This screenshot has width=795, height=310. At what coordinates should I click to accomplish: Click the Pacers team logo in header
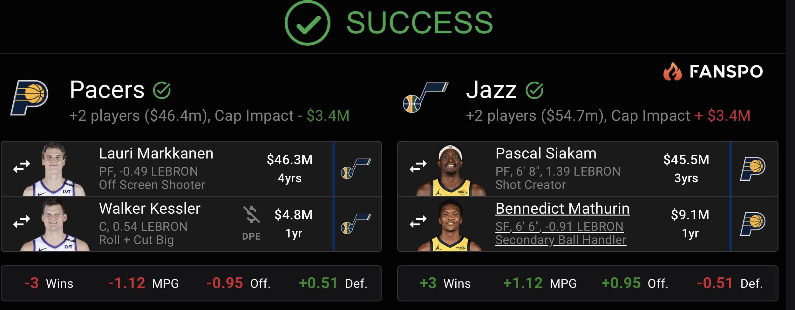click(x=30, y=97)
